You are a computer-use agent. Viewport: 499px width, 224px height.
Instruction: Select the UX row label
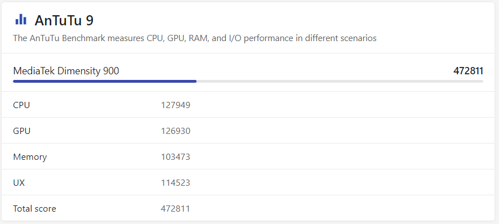tap(19, 183)
